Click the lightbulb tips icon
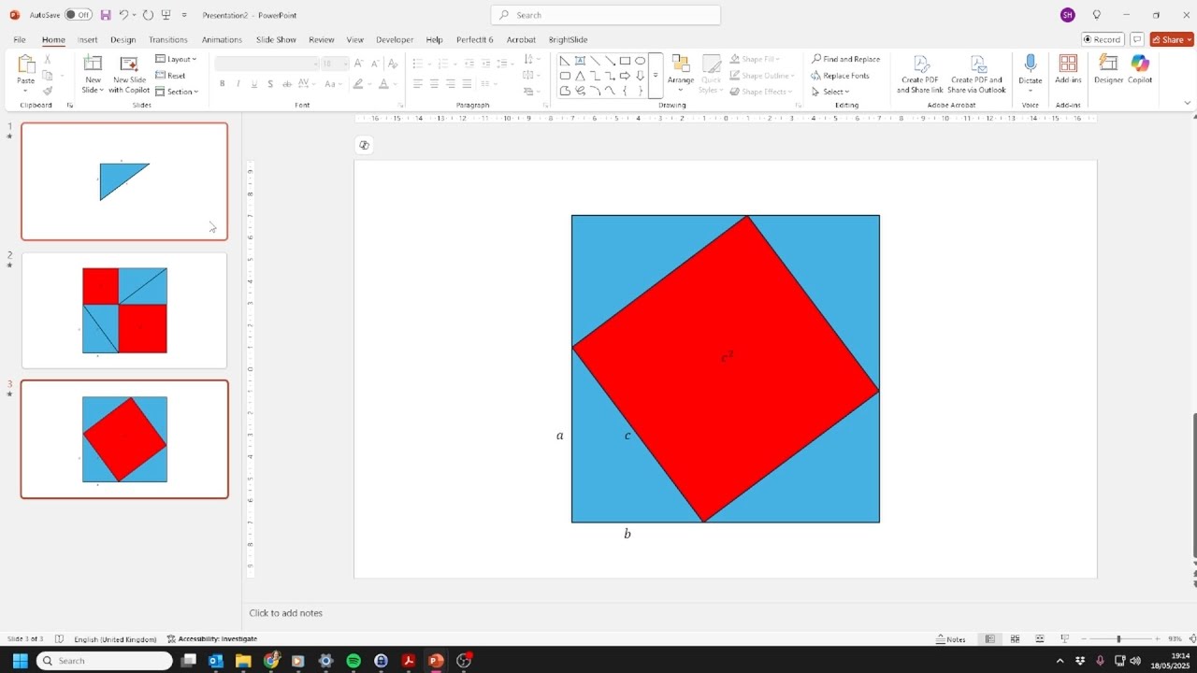 1097,15
